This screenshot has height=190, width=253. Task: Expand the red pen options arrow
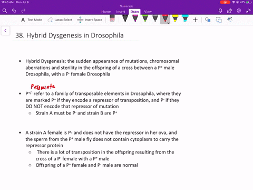[x=168, y=23]
